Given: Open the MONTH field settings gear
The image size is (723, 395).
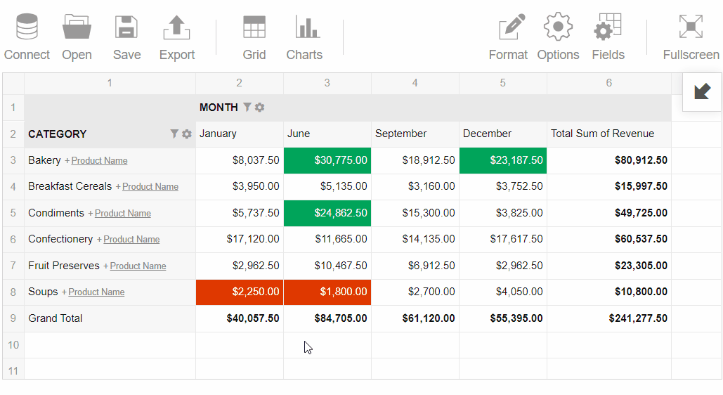Looking at the screenshot, I should point(260,108).
